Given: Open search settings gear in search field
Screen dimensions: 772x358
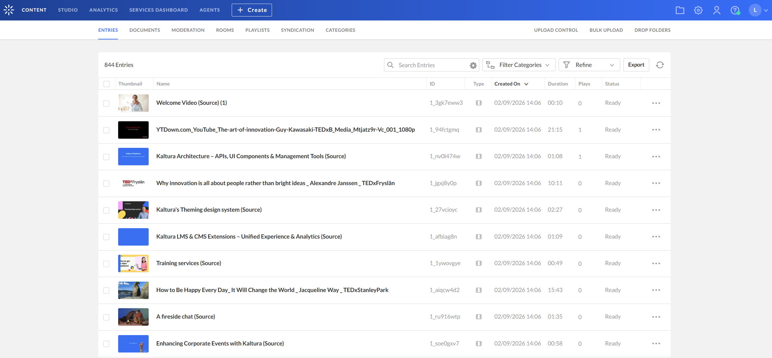Looking at the screenshot, I should 473,65.
